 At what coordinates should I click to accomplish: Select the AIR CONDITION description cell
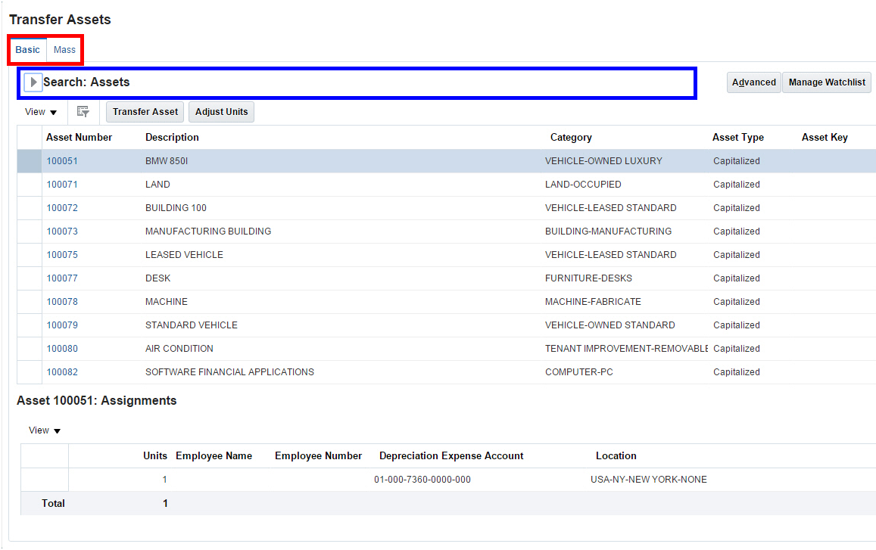[179, 349]
